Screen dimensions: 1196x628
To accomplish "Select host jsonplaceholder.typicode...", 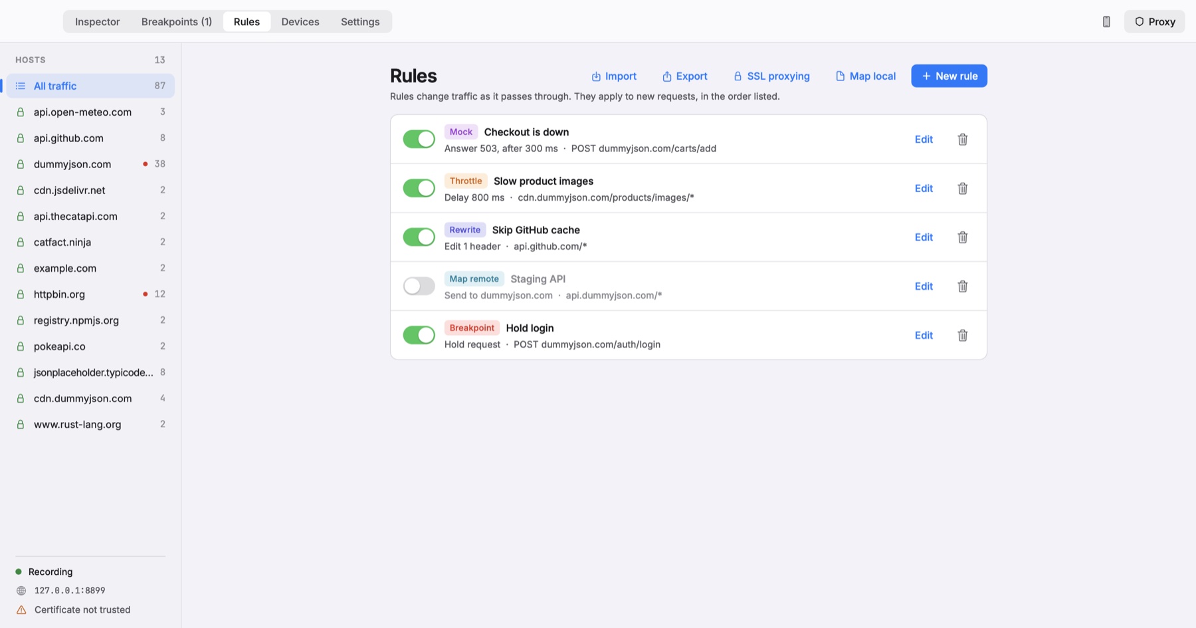I will 90,373.
